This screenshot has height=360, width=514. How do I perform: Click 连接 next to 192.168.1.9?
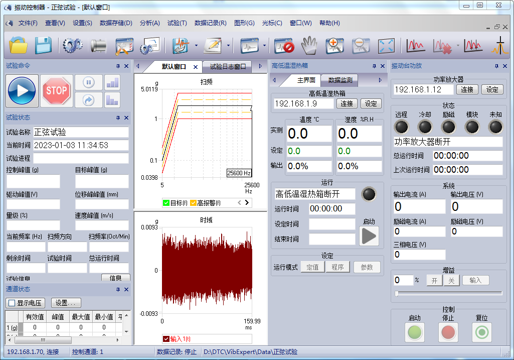347,104
